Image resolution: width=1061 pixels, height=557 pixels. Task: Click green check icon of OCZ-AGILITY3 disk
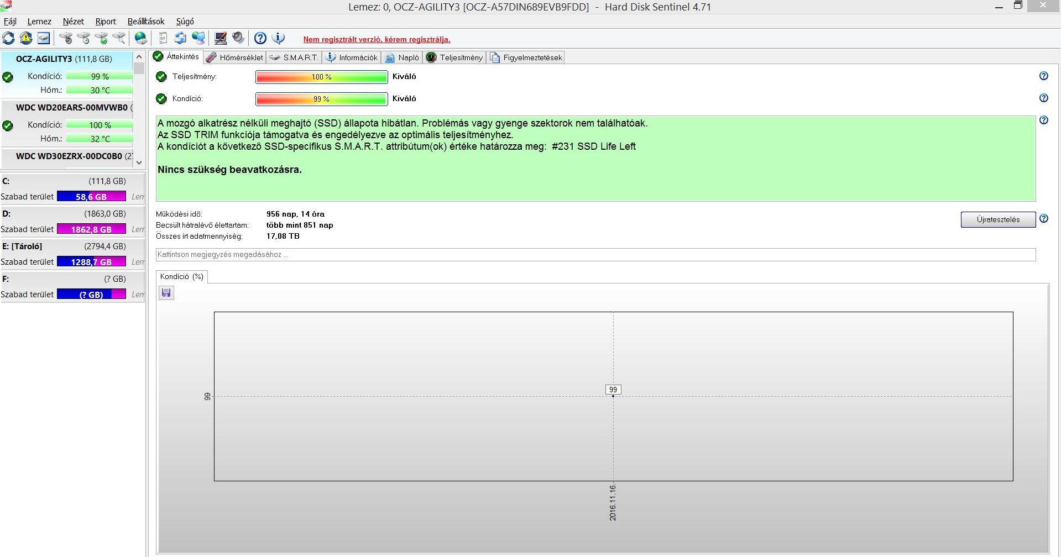[x=8, y=77]
